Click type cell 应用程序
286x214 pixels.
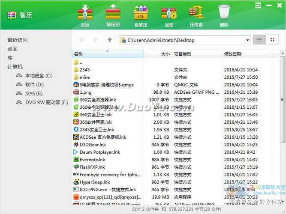point(183,197)
